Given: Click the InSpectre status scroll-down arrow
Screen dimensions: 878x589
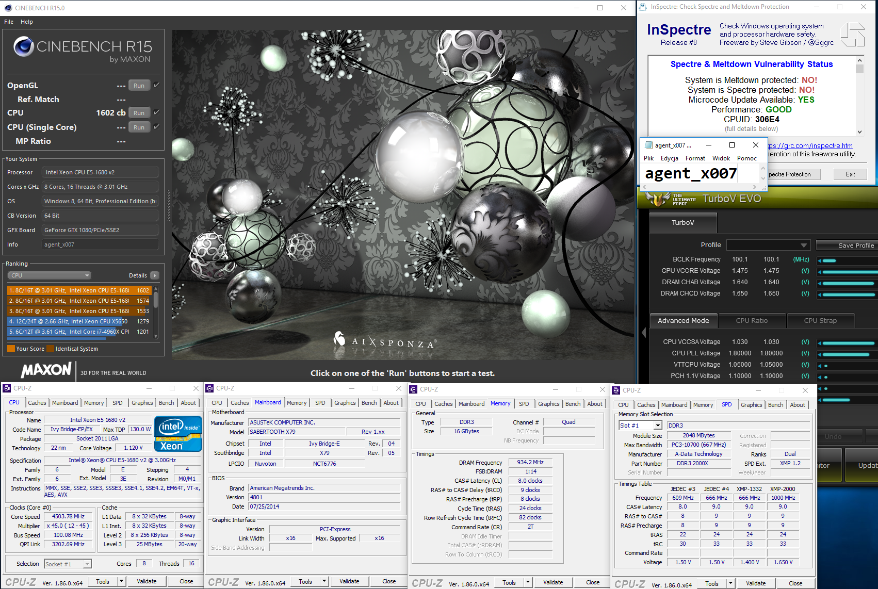Looking at the screenshot, I should click(859, 132).
